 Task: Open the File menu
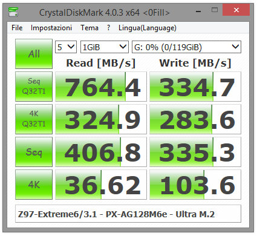(17, 28)
